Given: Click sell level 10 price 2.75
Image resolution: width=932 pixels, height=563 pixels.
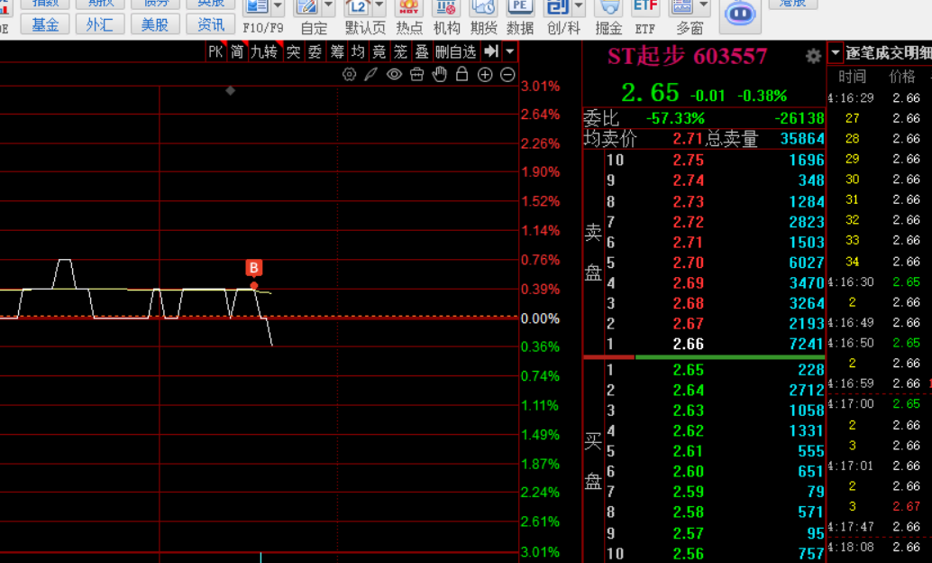Looking at the screenshot, I should [689, 160].
